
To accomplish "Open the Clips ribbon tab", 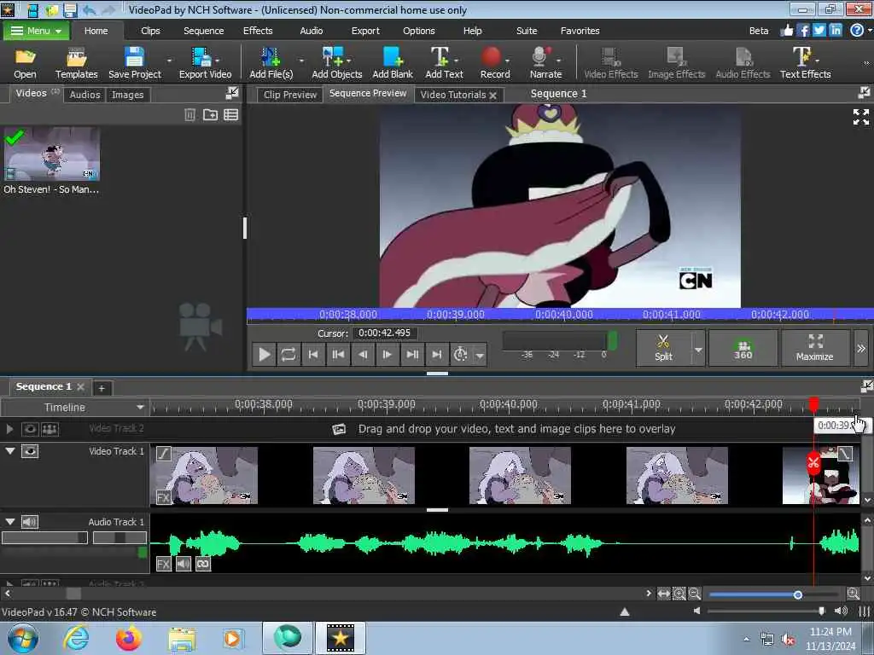I will pyautogui.click(x=150, y=31).
